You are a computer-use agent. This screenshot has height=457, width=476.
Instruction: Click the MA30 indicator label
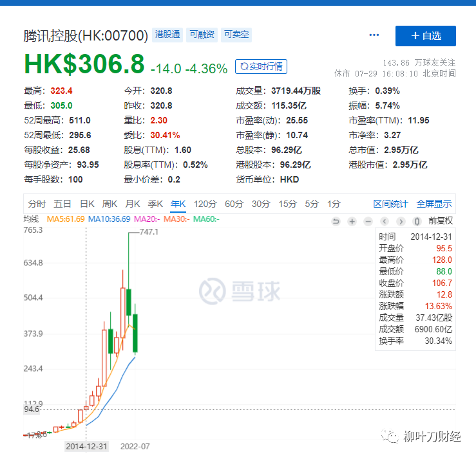tap(176, 219)
